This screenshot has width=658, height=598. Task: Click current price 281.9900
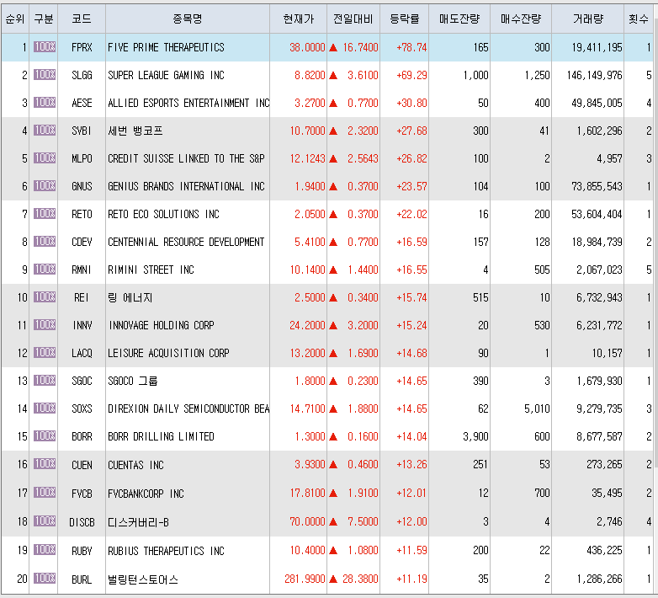pos(305,579)
